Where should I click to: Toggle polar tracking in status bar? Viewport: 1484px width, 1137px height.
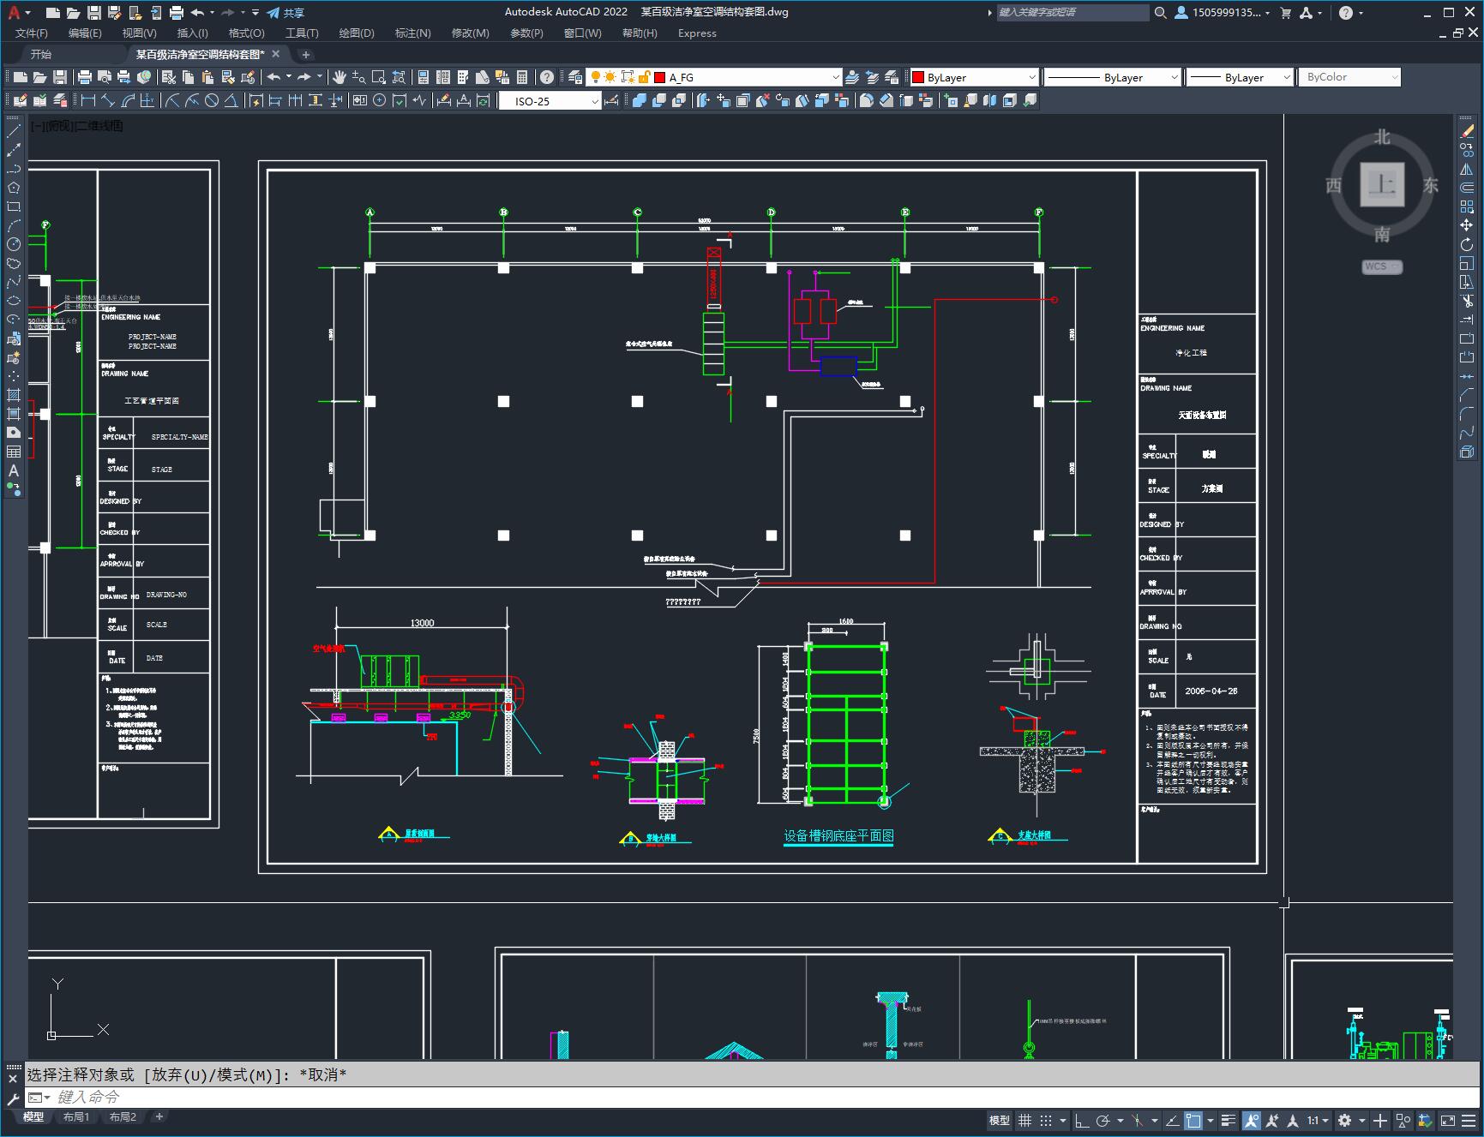click(1102, 1120)
